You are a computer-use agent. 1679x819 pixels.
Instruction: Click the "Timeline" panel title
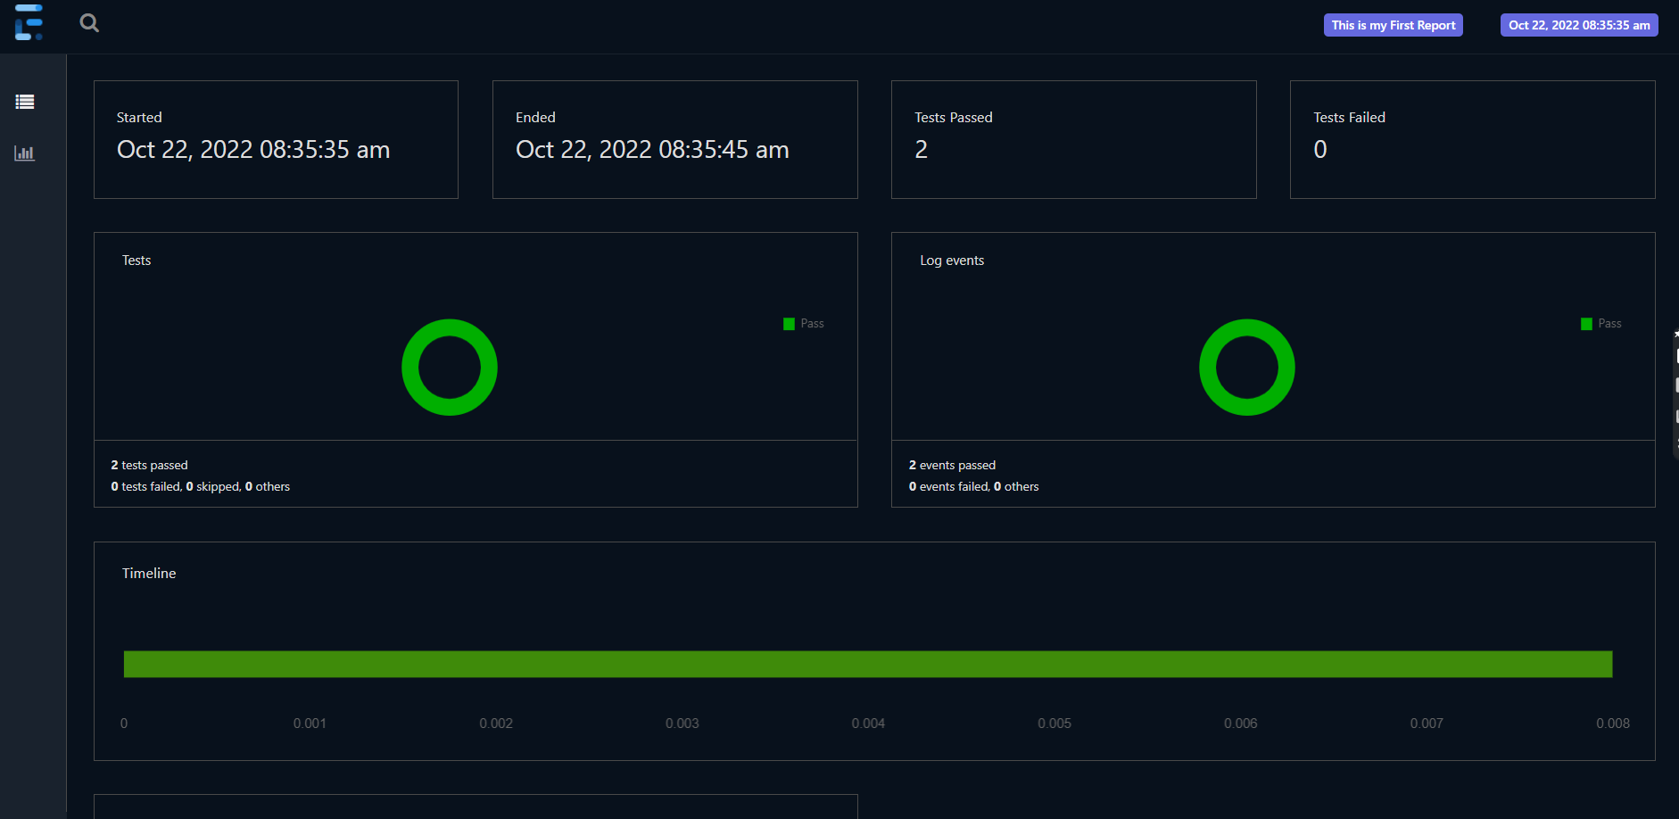pos(149,573)
